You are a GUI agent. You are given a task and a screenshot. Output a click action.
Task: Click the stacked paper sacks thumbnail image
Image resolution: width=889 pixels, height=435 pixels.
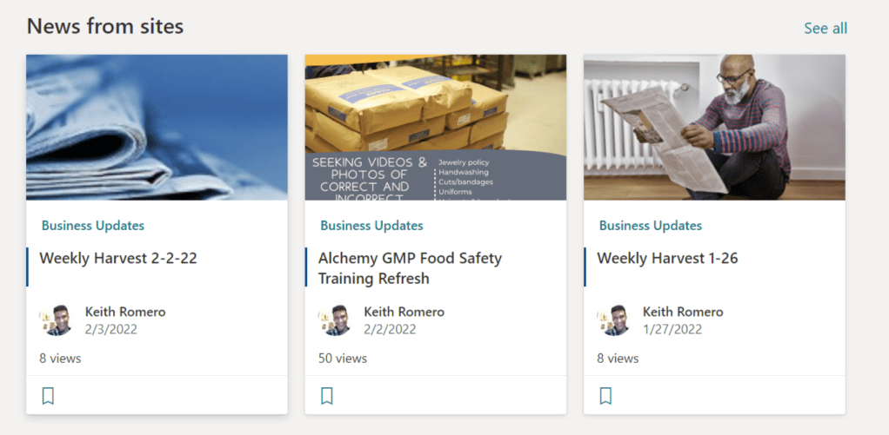pos(435,127)
